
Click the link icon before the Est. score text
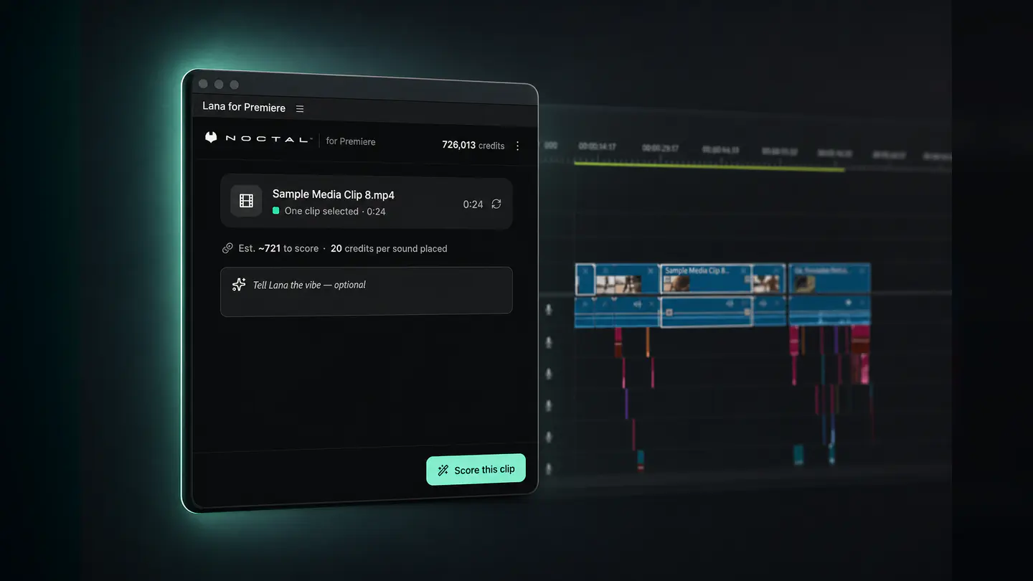[x=227, y=248]
